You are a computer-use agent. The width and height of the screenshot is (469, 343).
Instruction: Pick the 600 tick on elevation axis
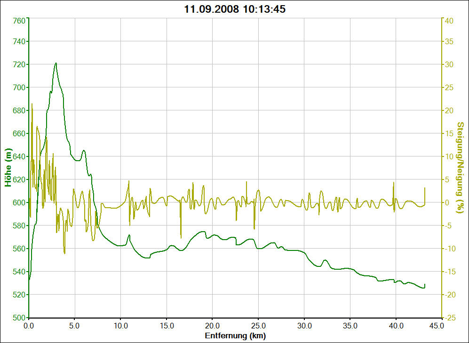click(x=19, y=203)
